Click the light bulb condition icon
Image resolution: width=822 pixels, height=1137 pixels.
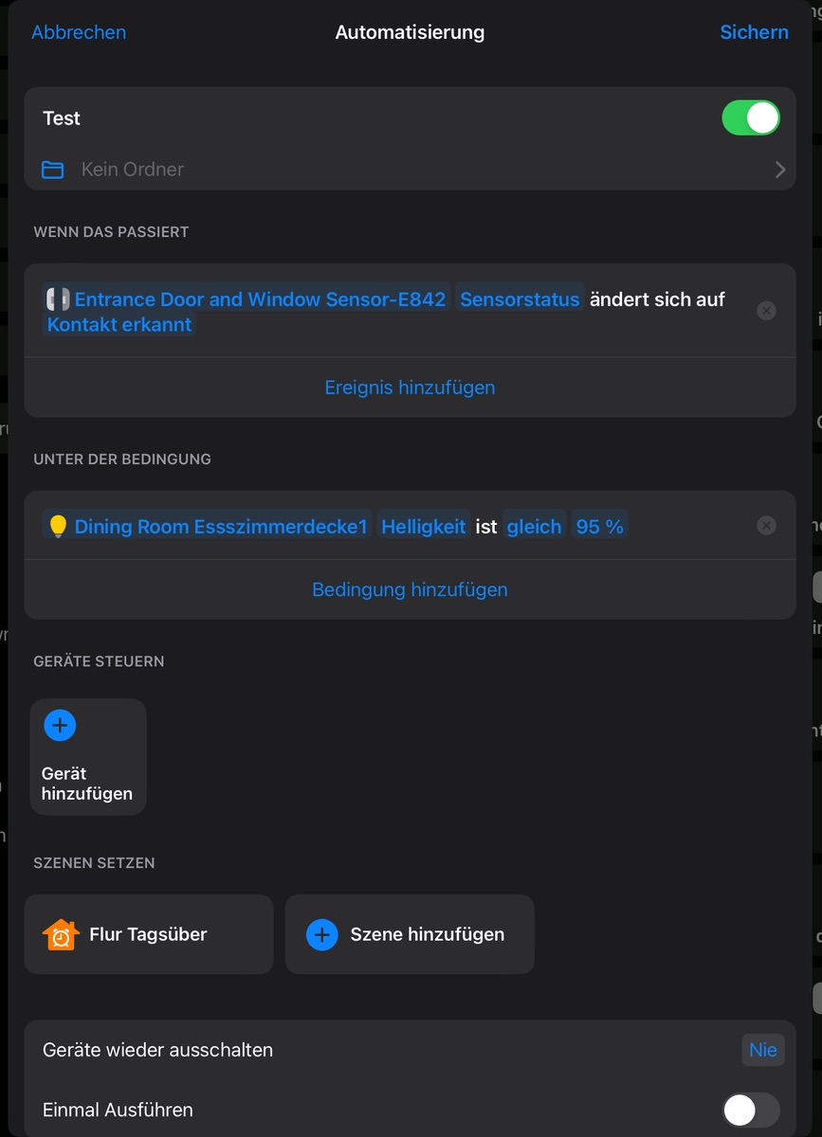[x=58, y=526]
